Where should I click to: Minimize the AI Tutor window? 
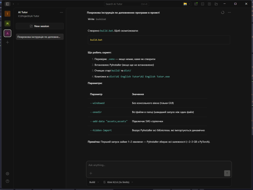pyautogui.click(x=225, y=4)
